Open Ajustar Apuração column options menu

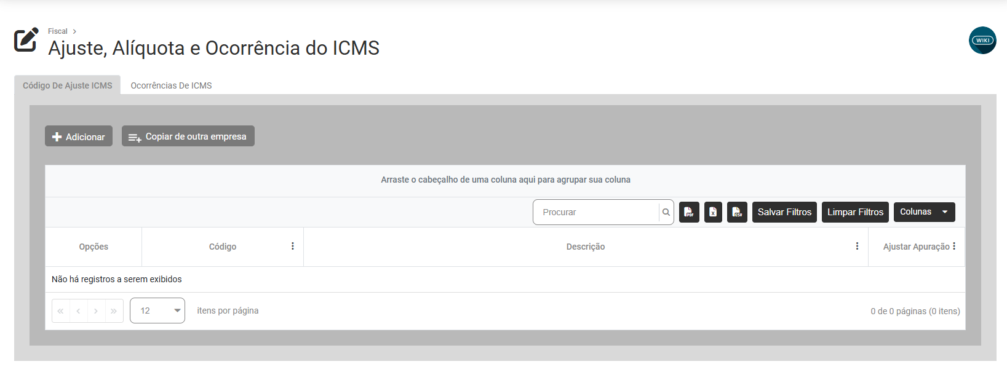(954, 247)
